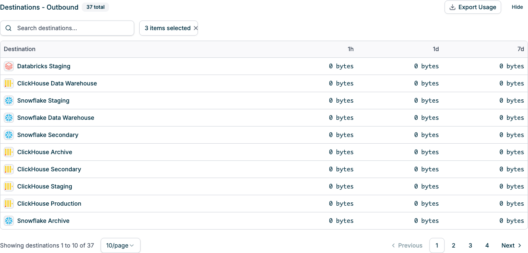
Task: Select the ClickHouse Data Warehouse icon
Action: (8, 83)
